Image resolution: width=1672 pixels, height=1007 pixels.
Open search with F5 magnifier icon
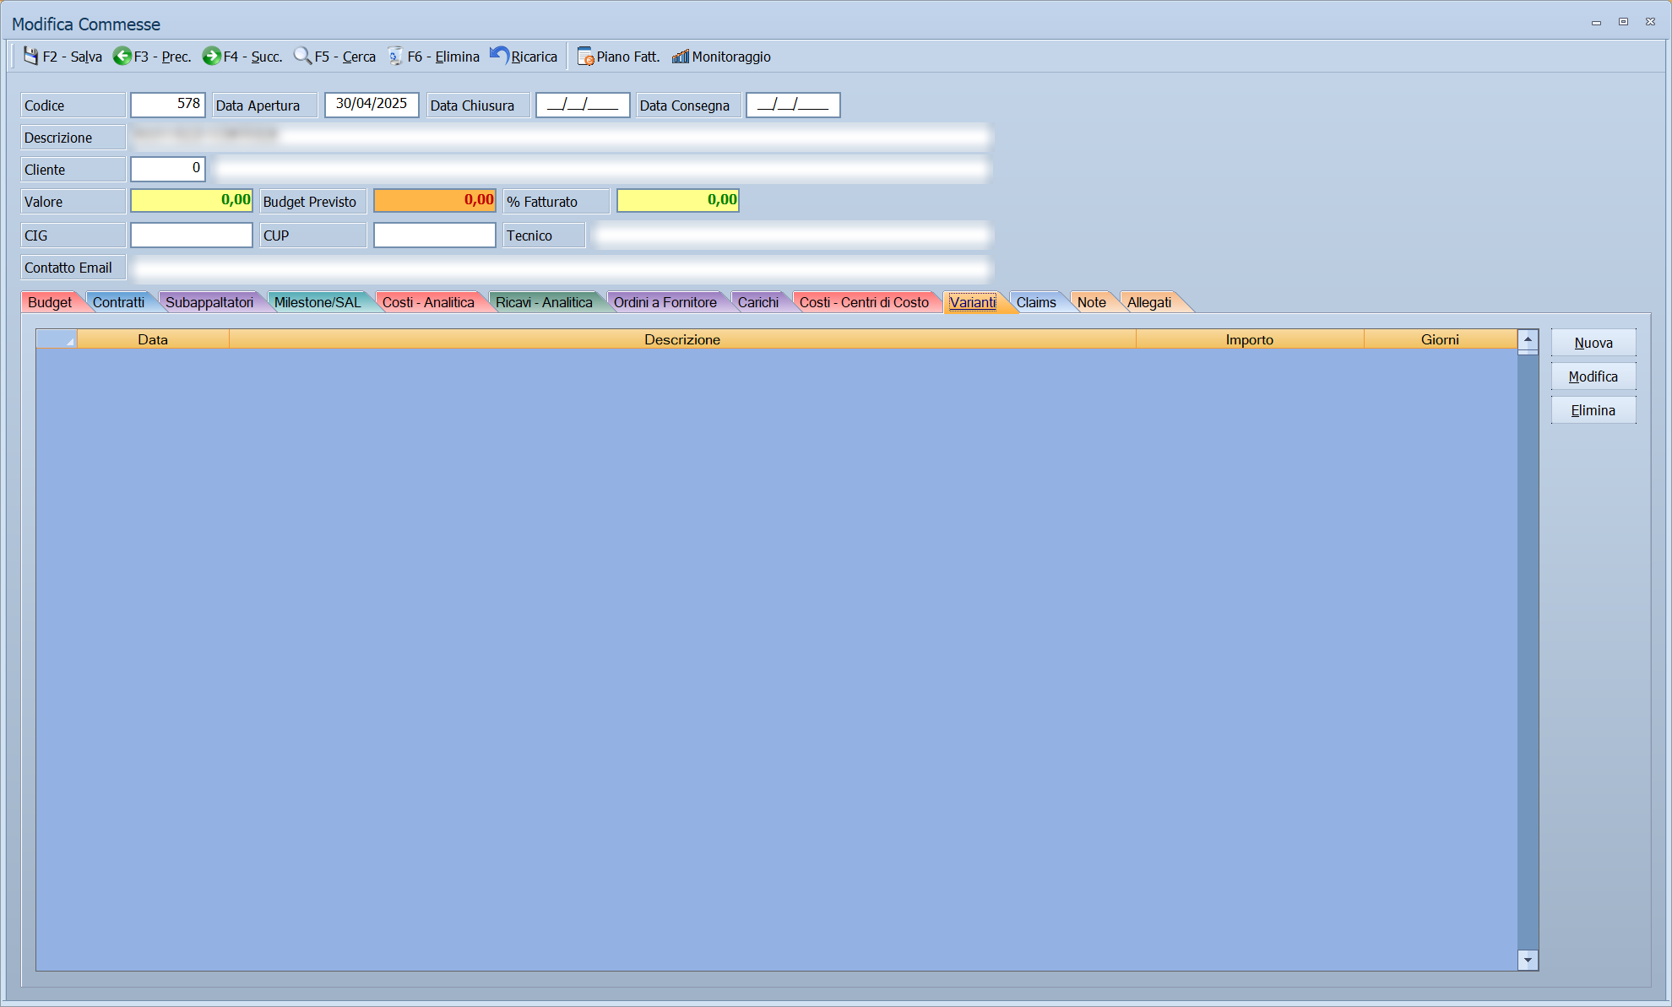point(302,56)
